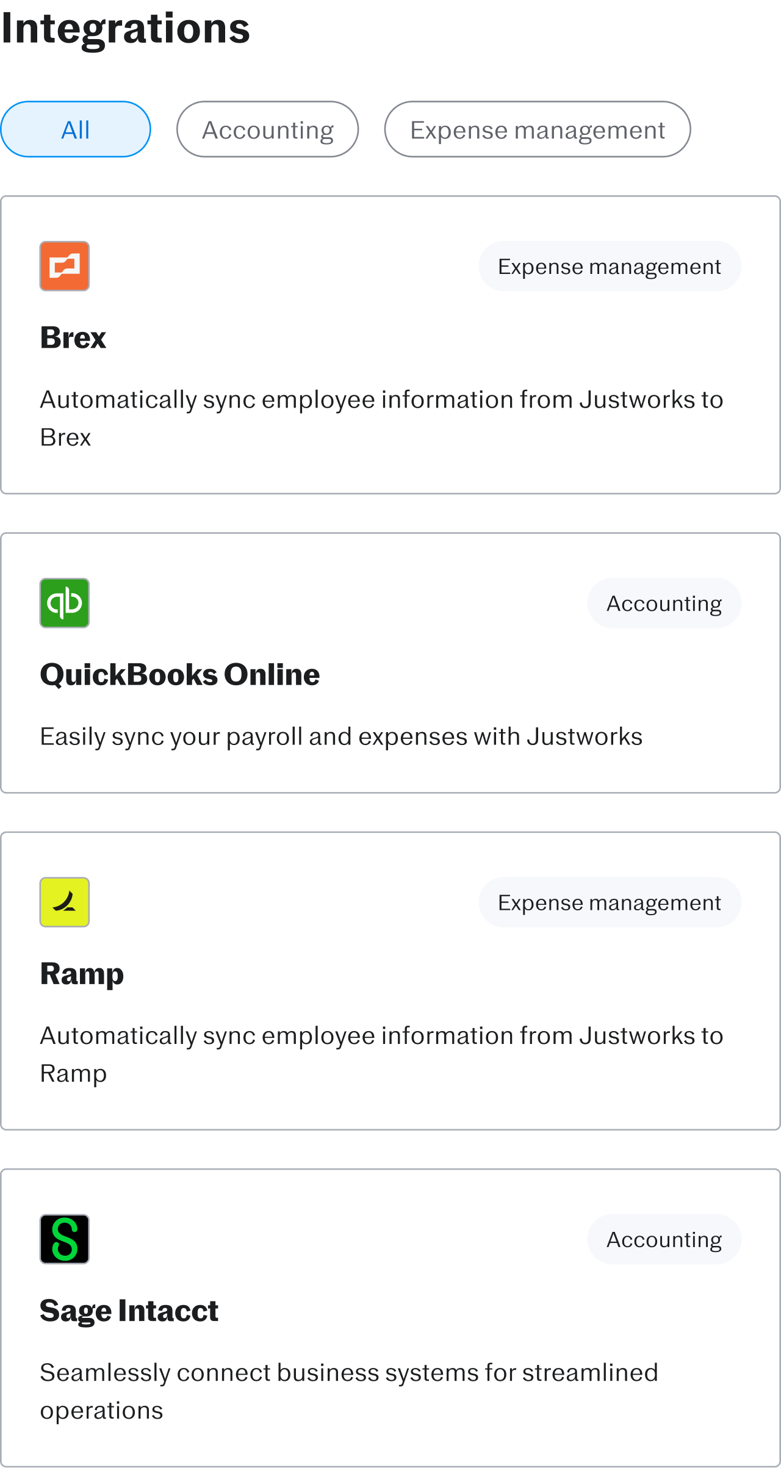Click the Expense management tag on Ramp card

pyautogui.click(x=609, y=902)
